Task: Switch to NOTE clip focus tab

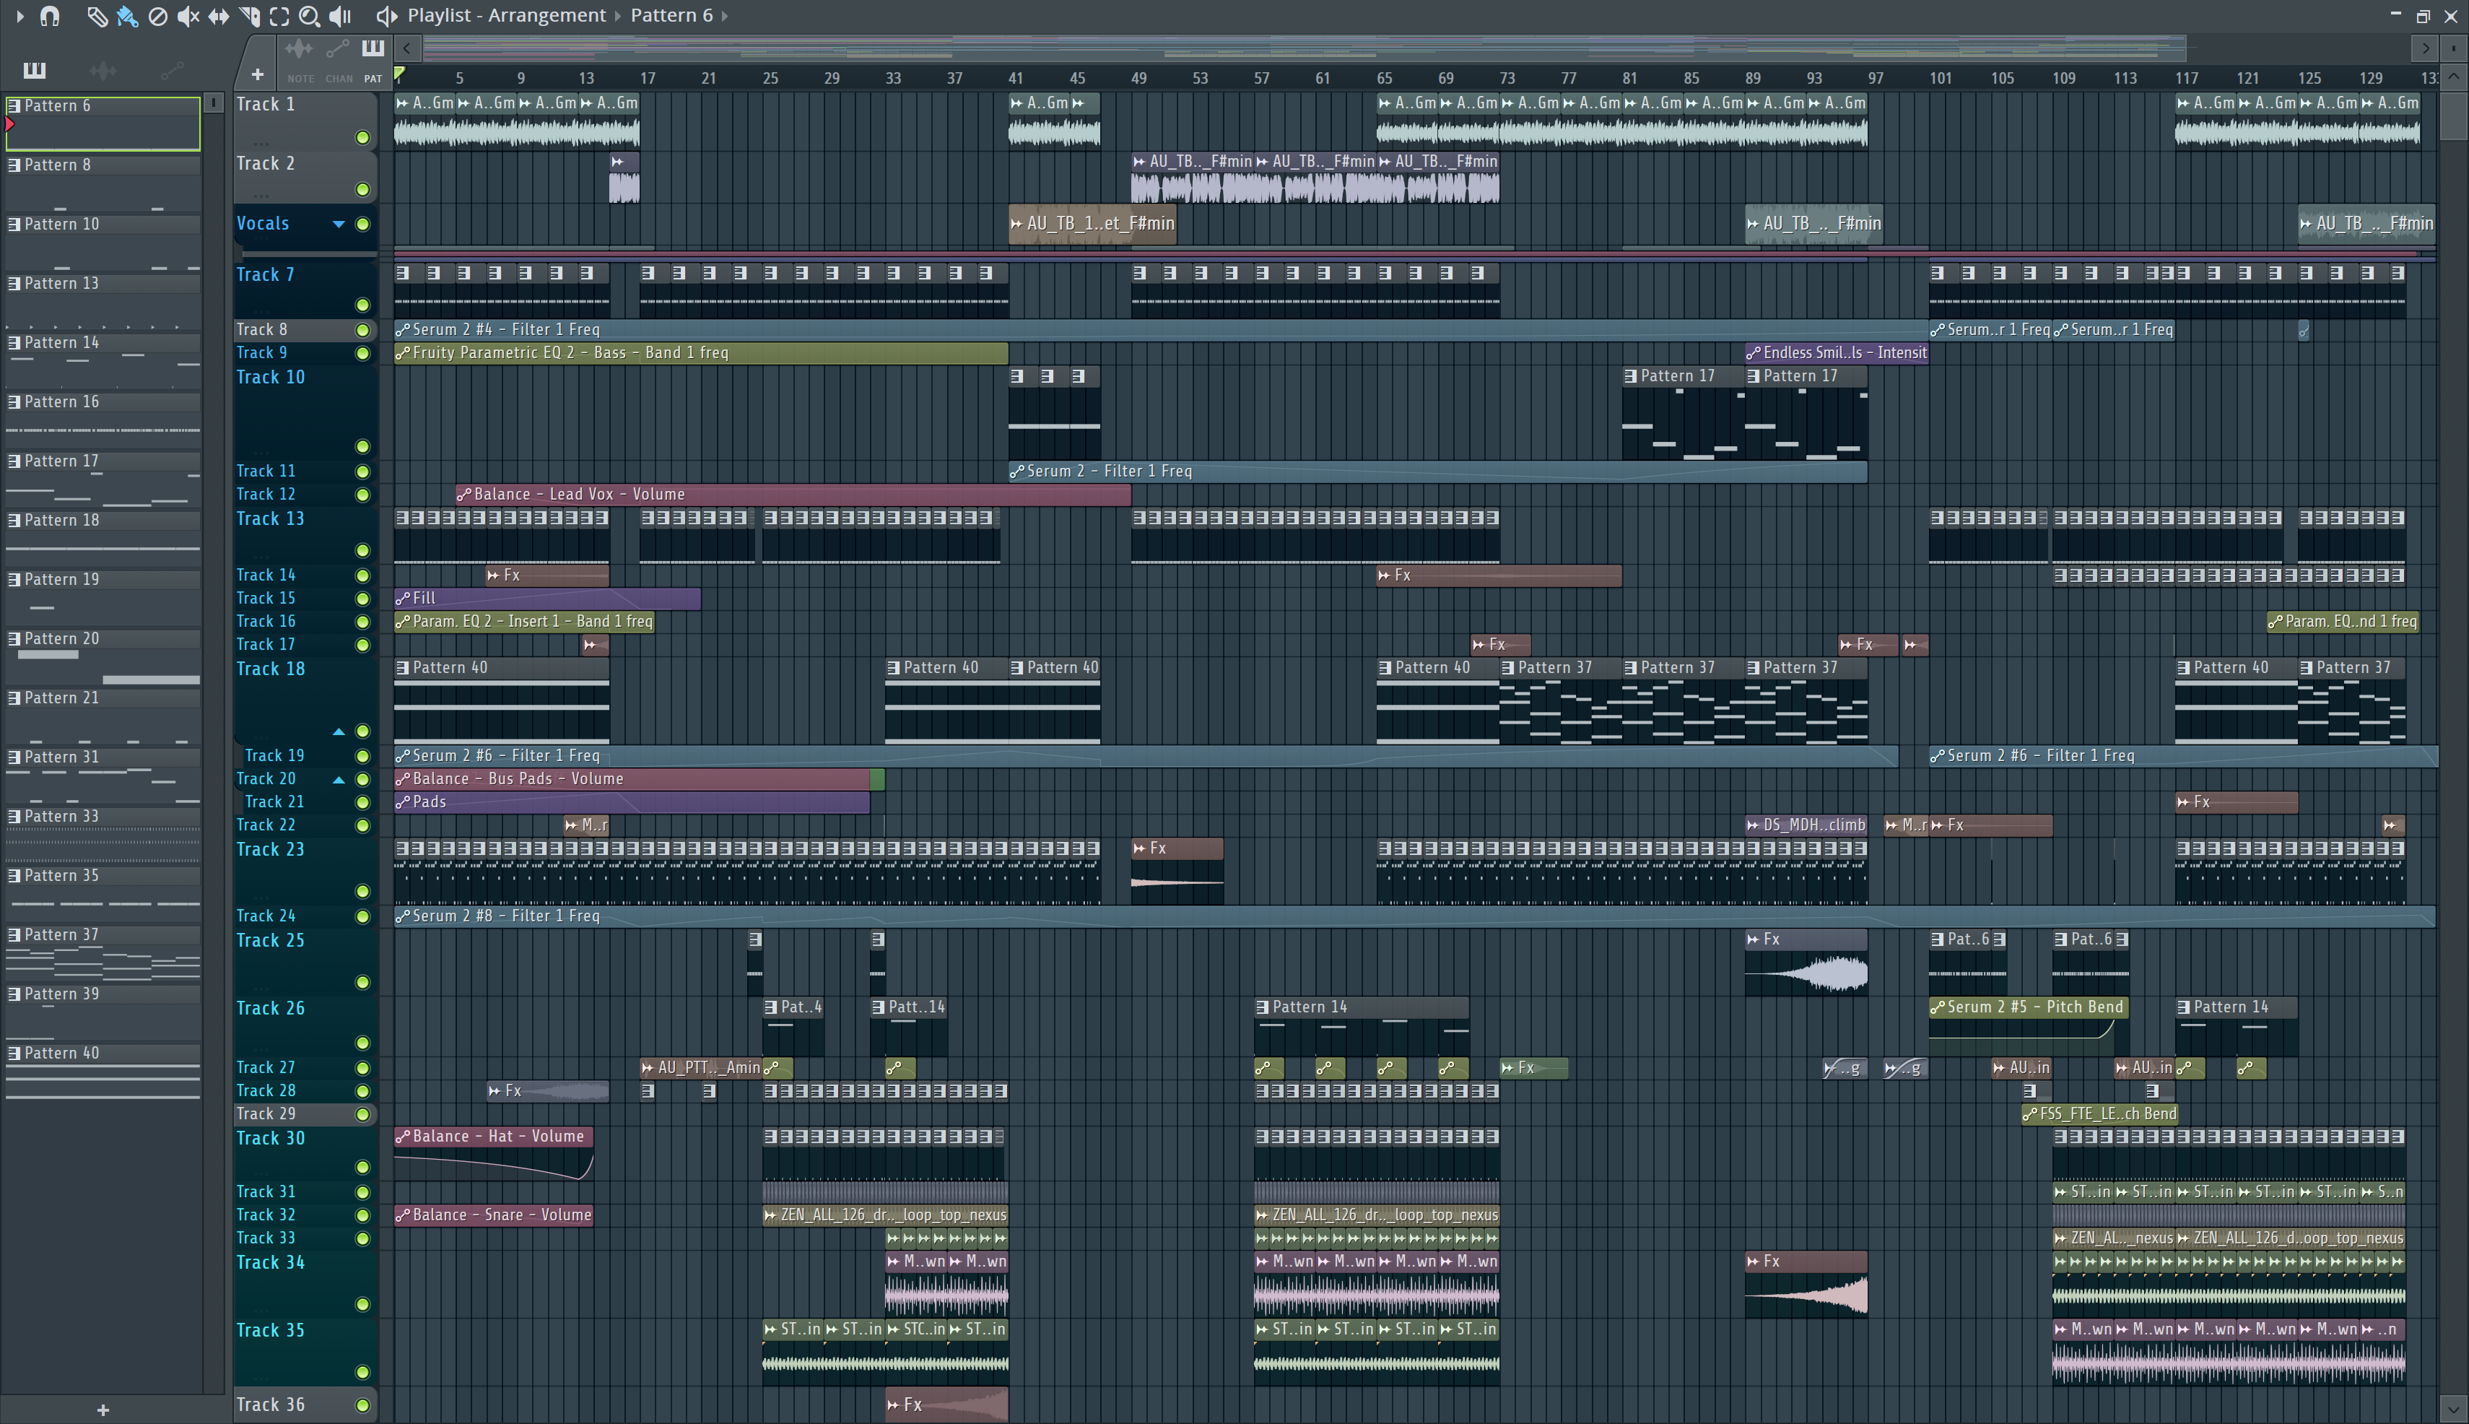Action: [x=300, y=61]
